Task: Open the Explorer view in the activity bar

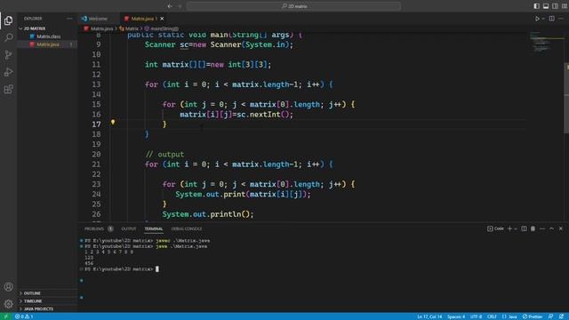Action: 8,20
